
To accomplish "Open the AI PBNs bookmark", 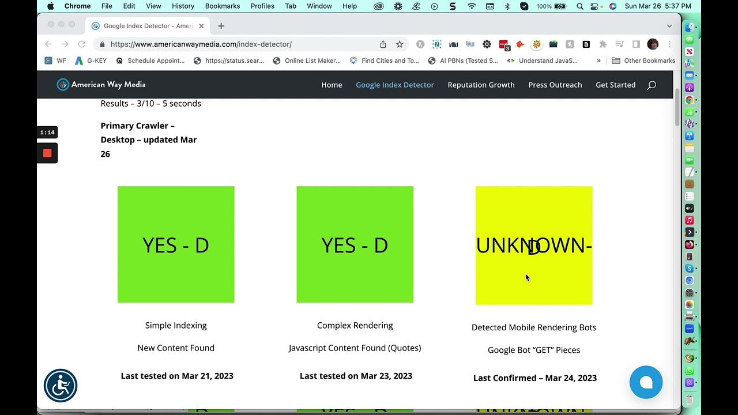I will pyautogui.click(x=463, y=61).
